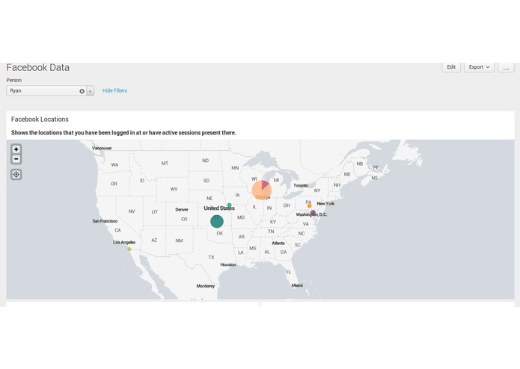The width and height of the screenshot is (520, 369).
Task: Click the Toronto city label
Action: coord(301,186)
